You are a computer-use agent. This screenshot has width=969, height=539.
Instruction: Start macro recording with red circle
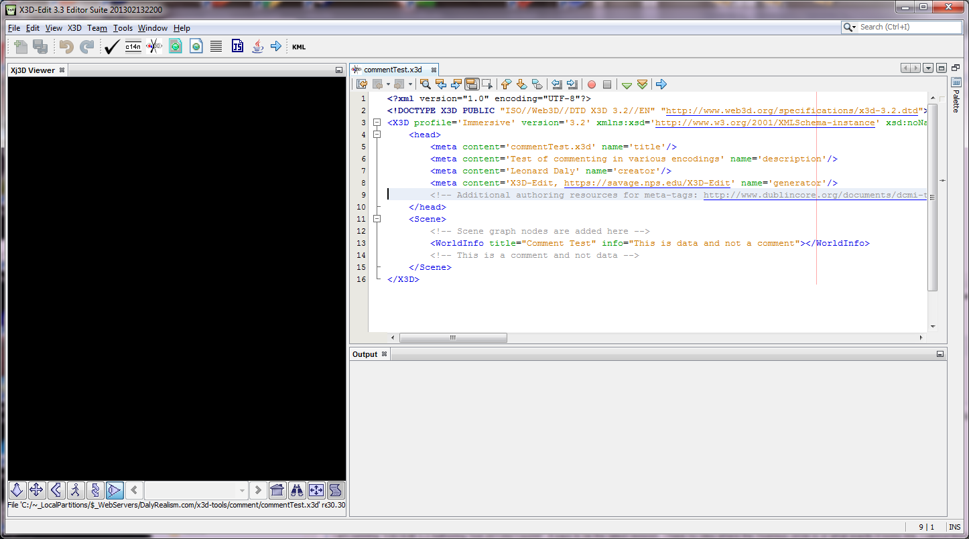591,84
